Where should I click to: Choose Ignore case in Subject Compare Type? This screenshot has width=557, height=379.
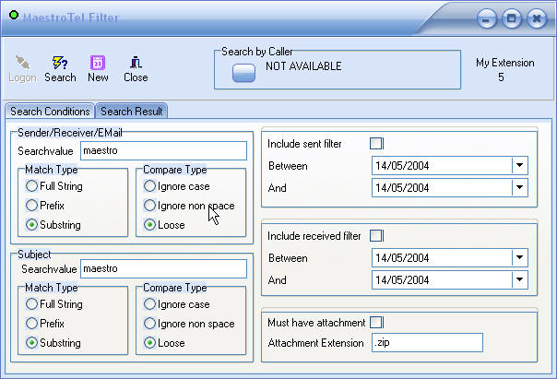click(x=149, y=303)
